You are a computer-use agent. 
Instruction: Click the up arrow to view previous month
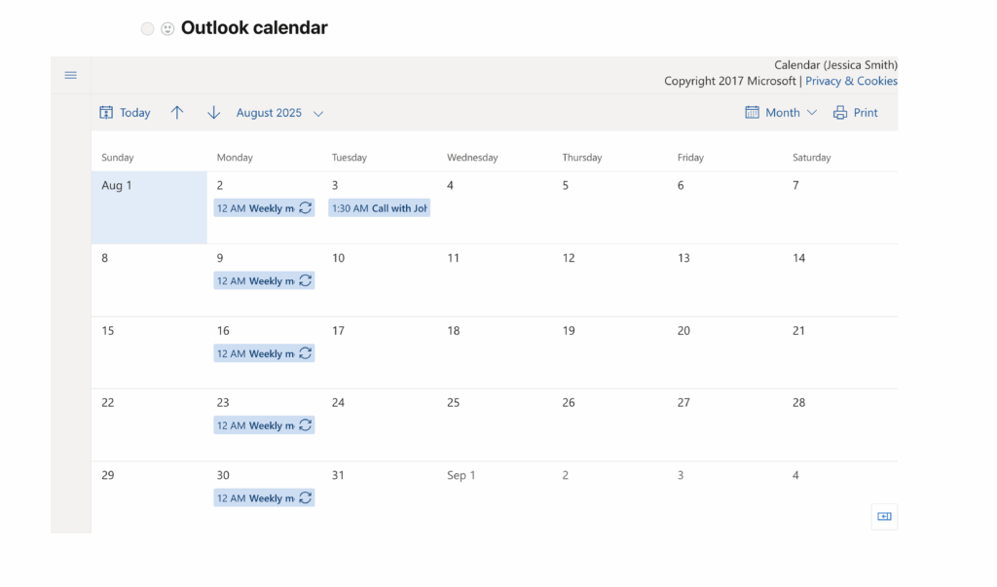(x=177, y=112)
